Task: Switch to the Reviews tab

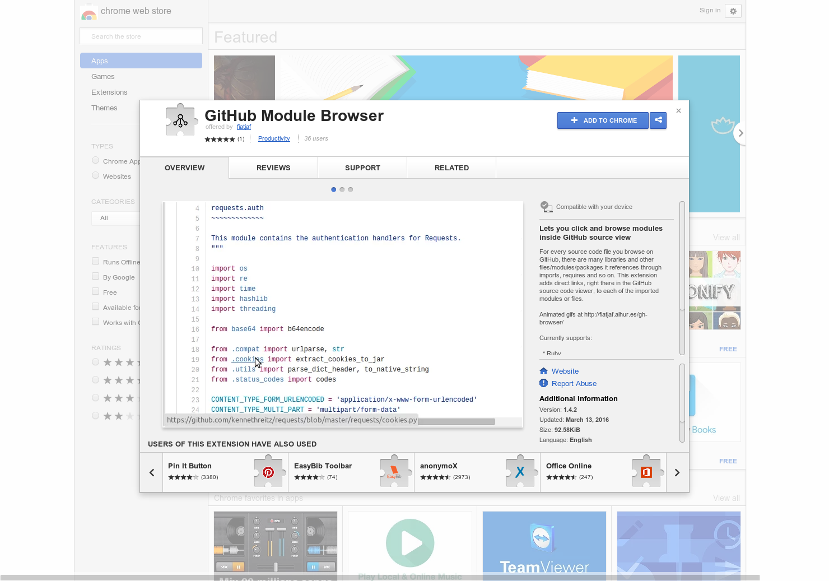Action: tap(273, 168)
